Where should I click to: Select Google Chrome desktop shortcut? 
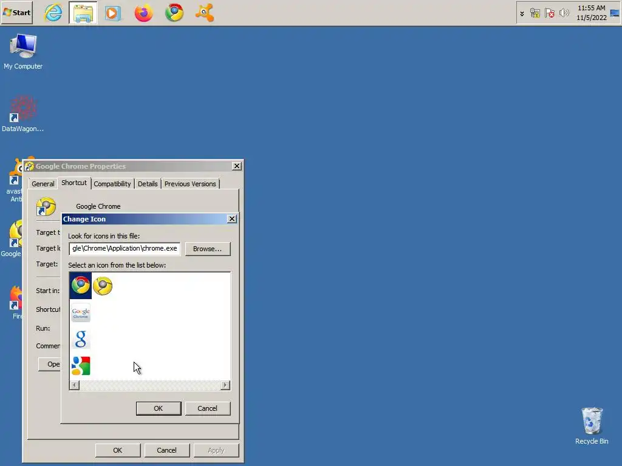click(12, 238)
